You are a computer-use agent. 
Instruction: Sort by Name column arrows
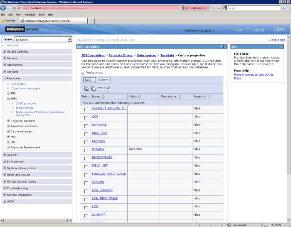(104, 97)
